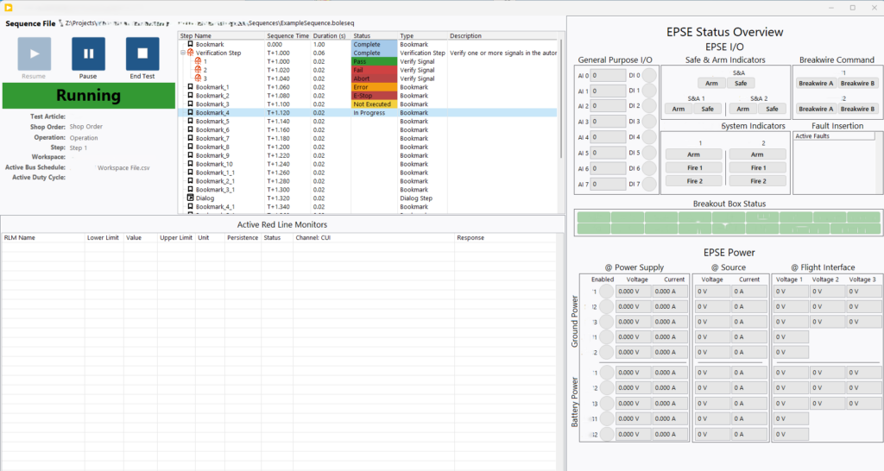Image resolution: width=884 pixels, height=471 pixels.
Task: Click the bookmark icon for Bookmark_3
Action: (x=191, y=104)
